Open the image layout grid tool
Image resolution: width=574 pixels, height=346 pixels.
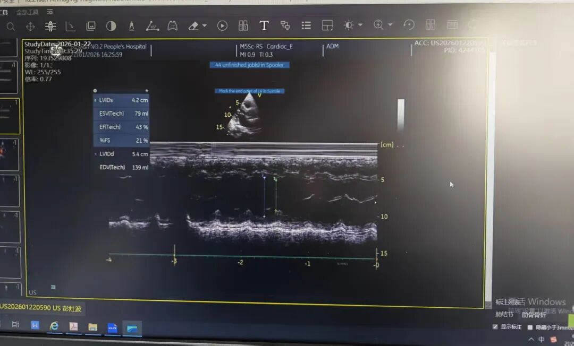click(x=243, y=25)
